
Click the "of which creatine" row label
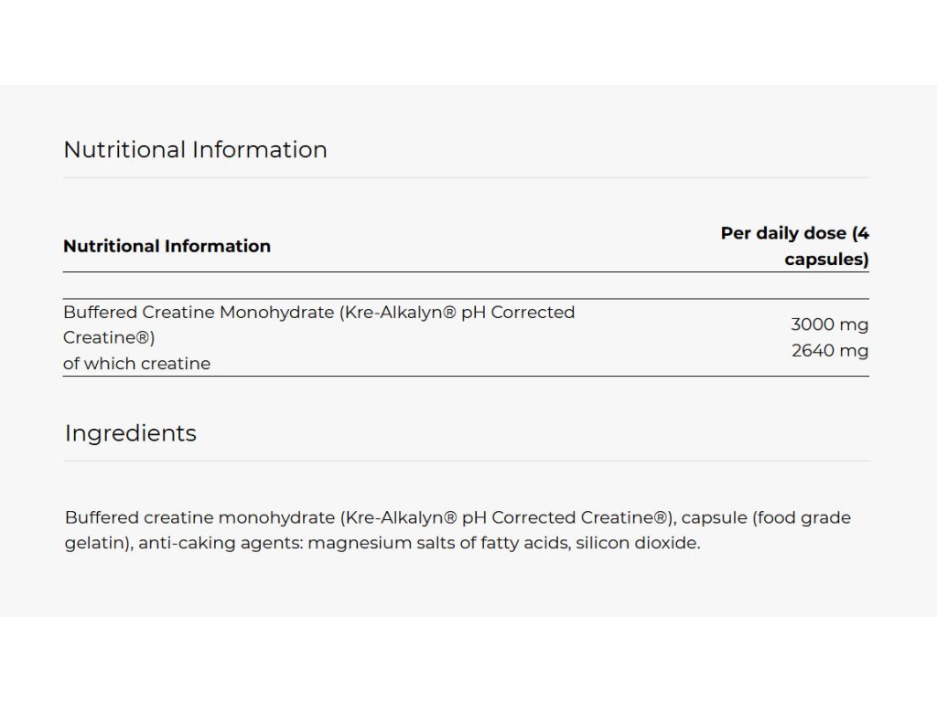136,363
